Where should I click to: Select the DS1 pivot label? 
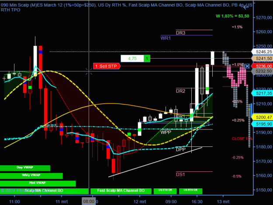pos(180,174)
